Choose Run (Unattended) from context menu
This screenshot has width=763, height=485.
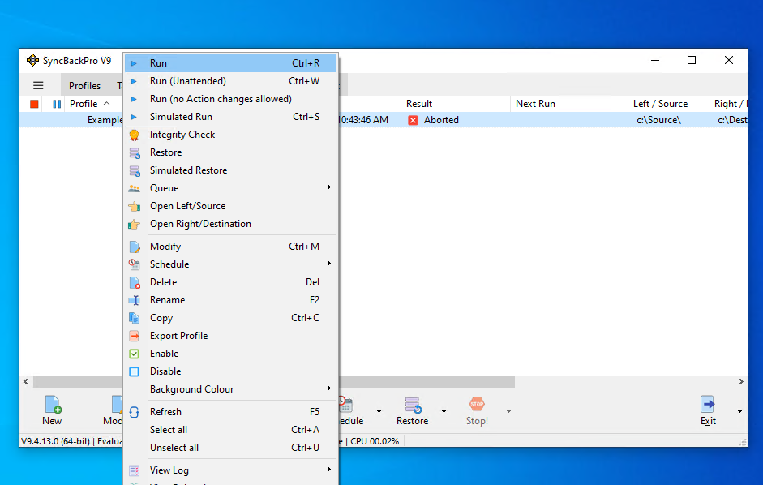[230, 81]
